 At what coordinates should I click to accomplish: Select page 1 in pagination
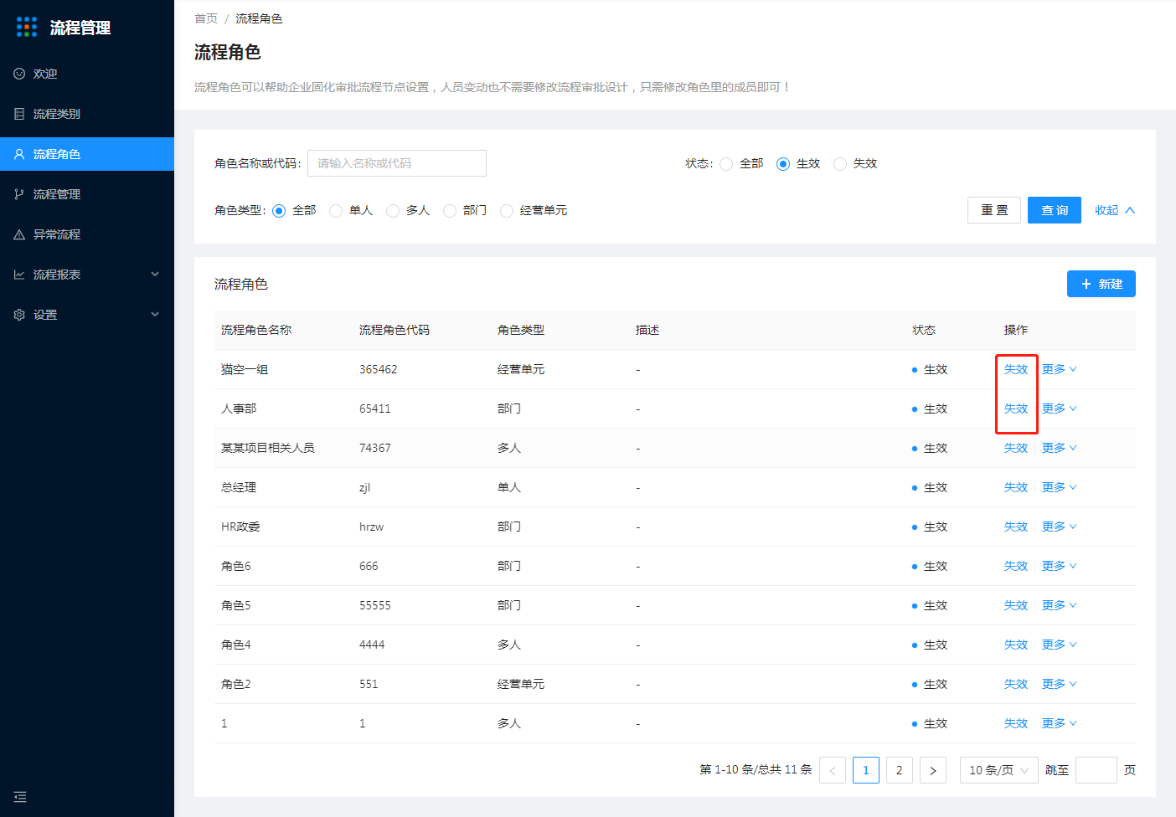866,770
